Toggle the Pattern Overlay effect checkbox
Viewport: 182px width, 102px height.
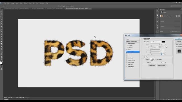tap(127, 62)
